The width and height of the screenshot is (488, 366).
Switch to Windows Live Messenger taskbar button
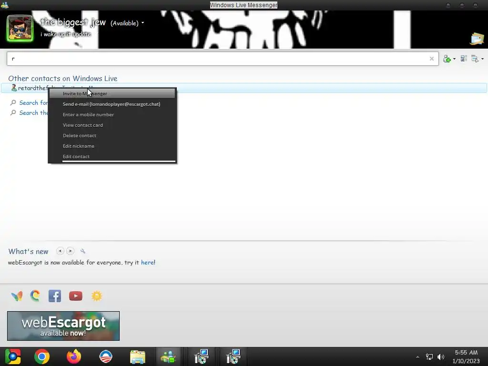click(168, 356)
